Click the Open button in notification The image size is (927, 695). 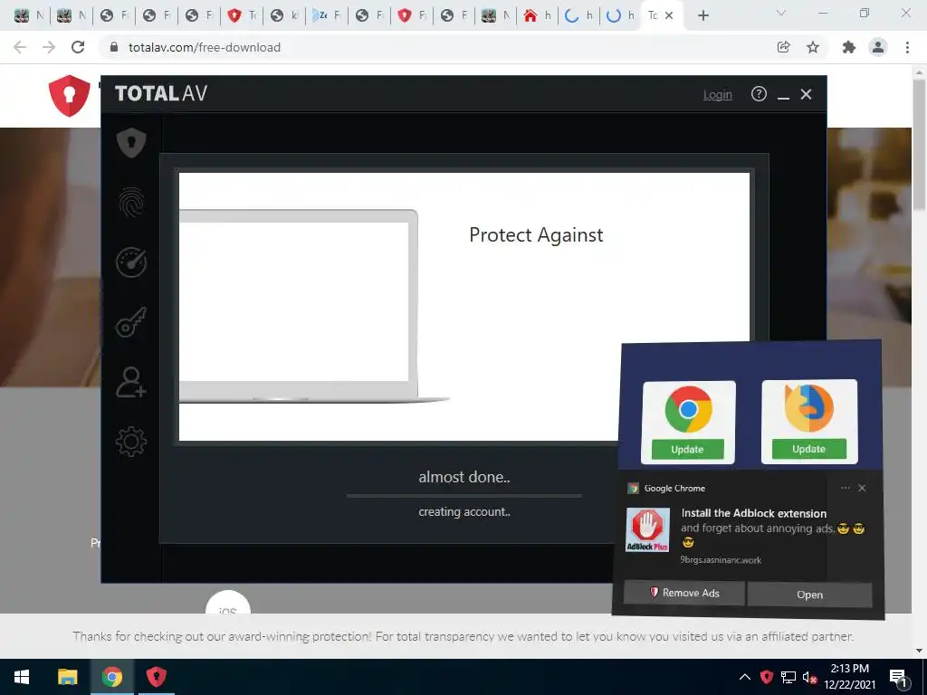809,595
